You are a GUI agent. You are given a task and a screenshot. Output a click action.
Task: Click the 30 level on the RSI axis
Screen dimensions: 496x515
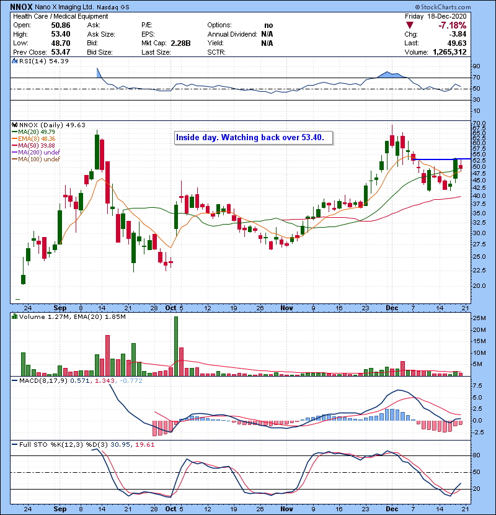coord(476,99)
